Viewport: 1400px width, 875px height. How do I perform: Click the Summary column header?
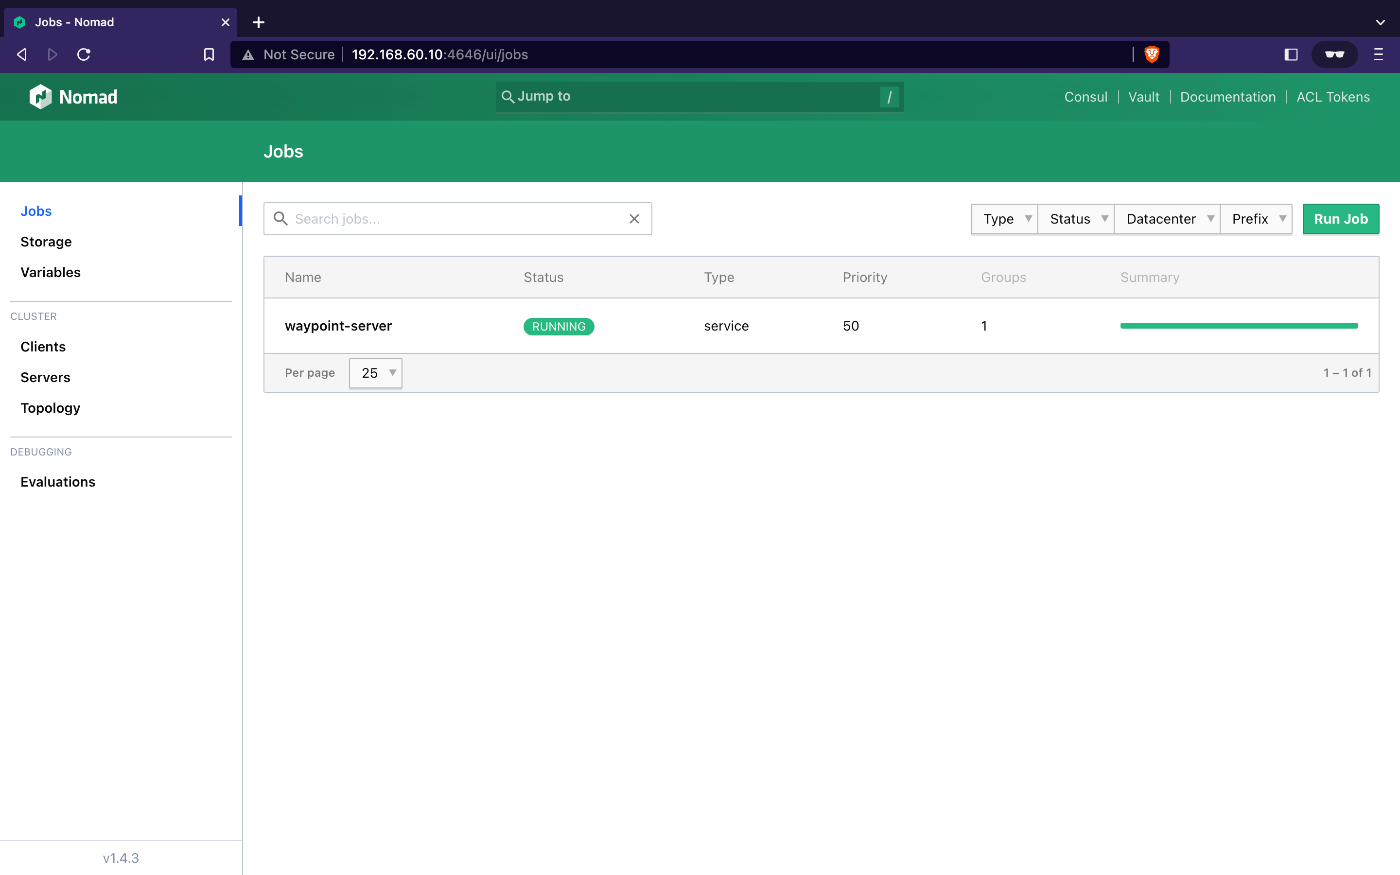click(1150, 277)
